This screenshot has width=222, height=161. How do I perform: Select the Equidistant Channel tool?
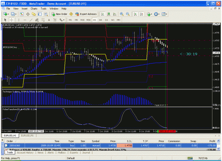coord(37,20)
